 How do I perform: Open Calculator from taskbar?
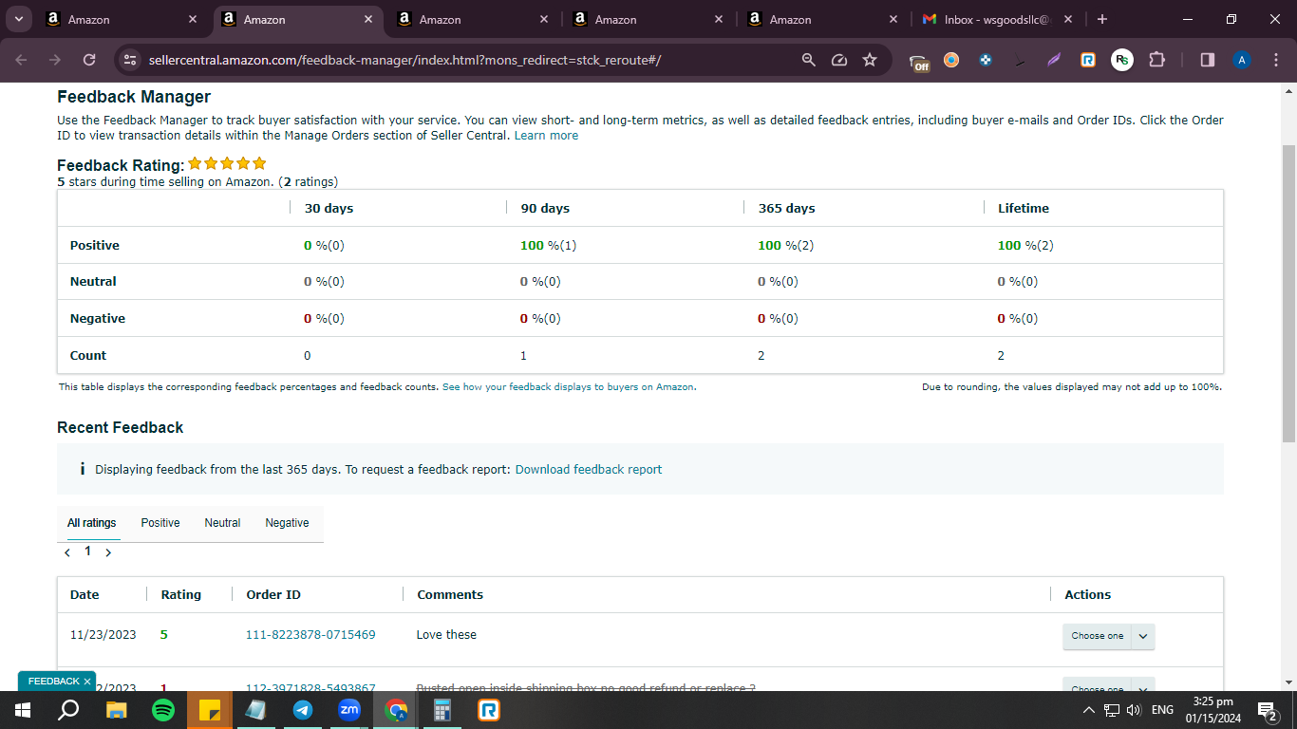coord(442,710)
